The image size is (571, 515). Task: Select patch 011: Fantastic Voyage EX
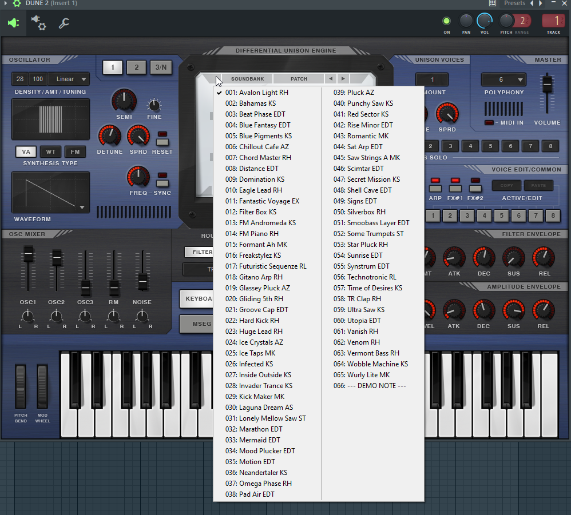coord(267,201)
